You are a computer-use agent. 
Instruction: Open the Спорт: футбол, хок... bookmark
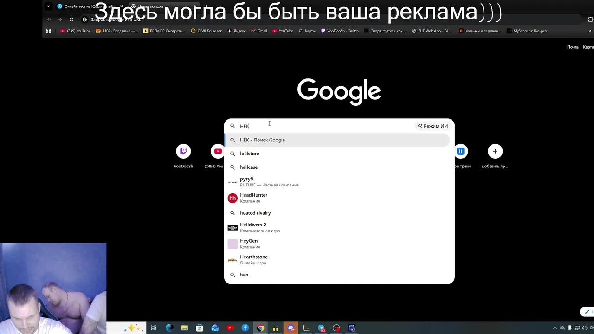pyautogui.click(x=385, y=31)
